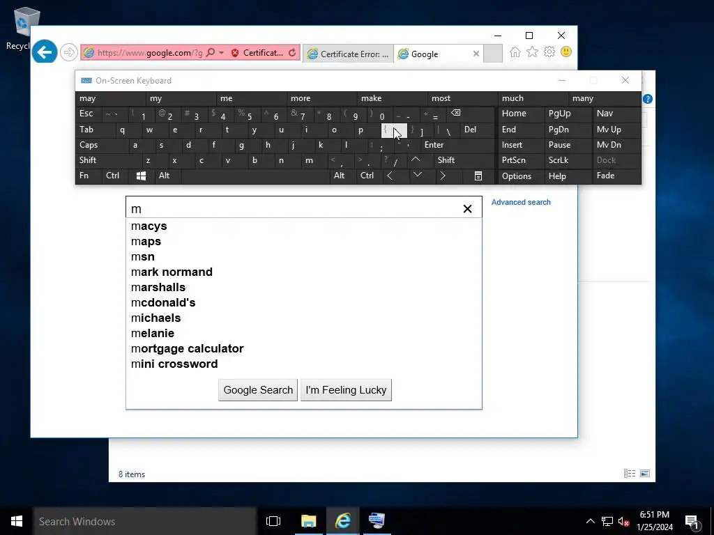Click the left arrow key on keyboard

click(x=390, y=176)
